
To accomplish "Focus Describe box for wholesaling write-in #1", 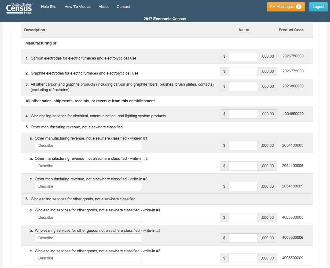I will [x=88, y=218].
